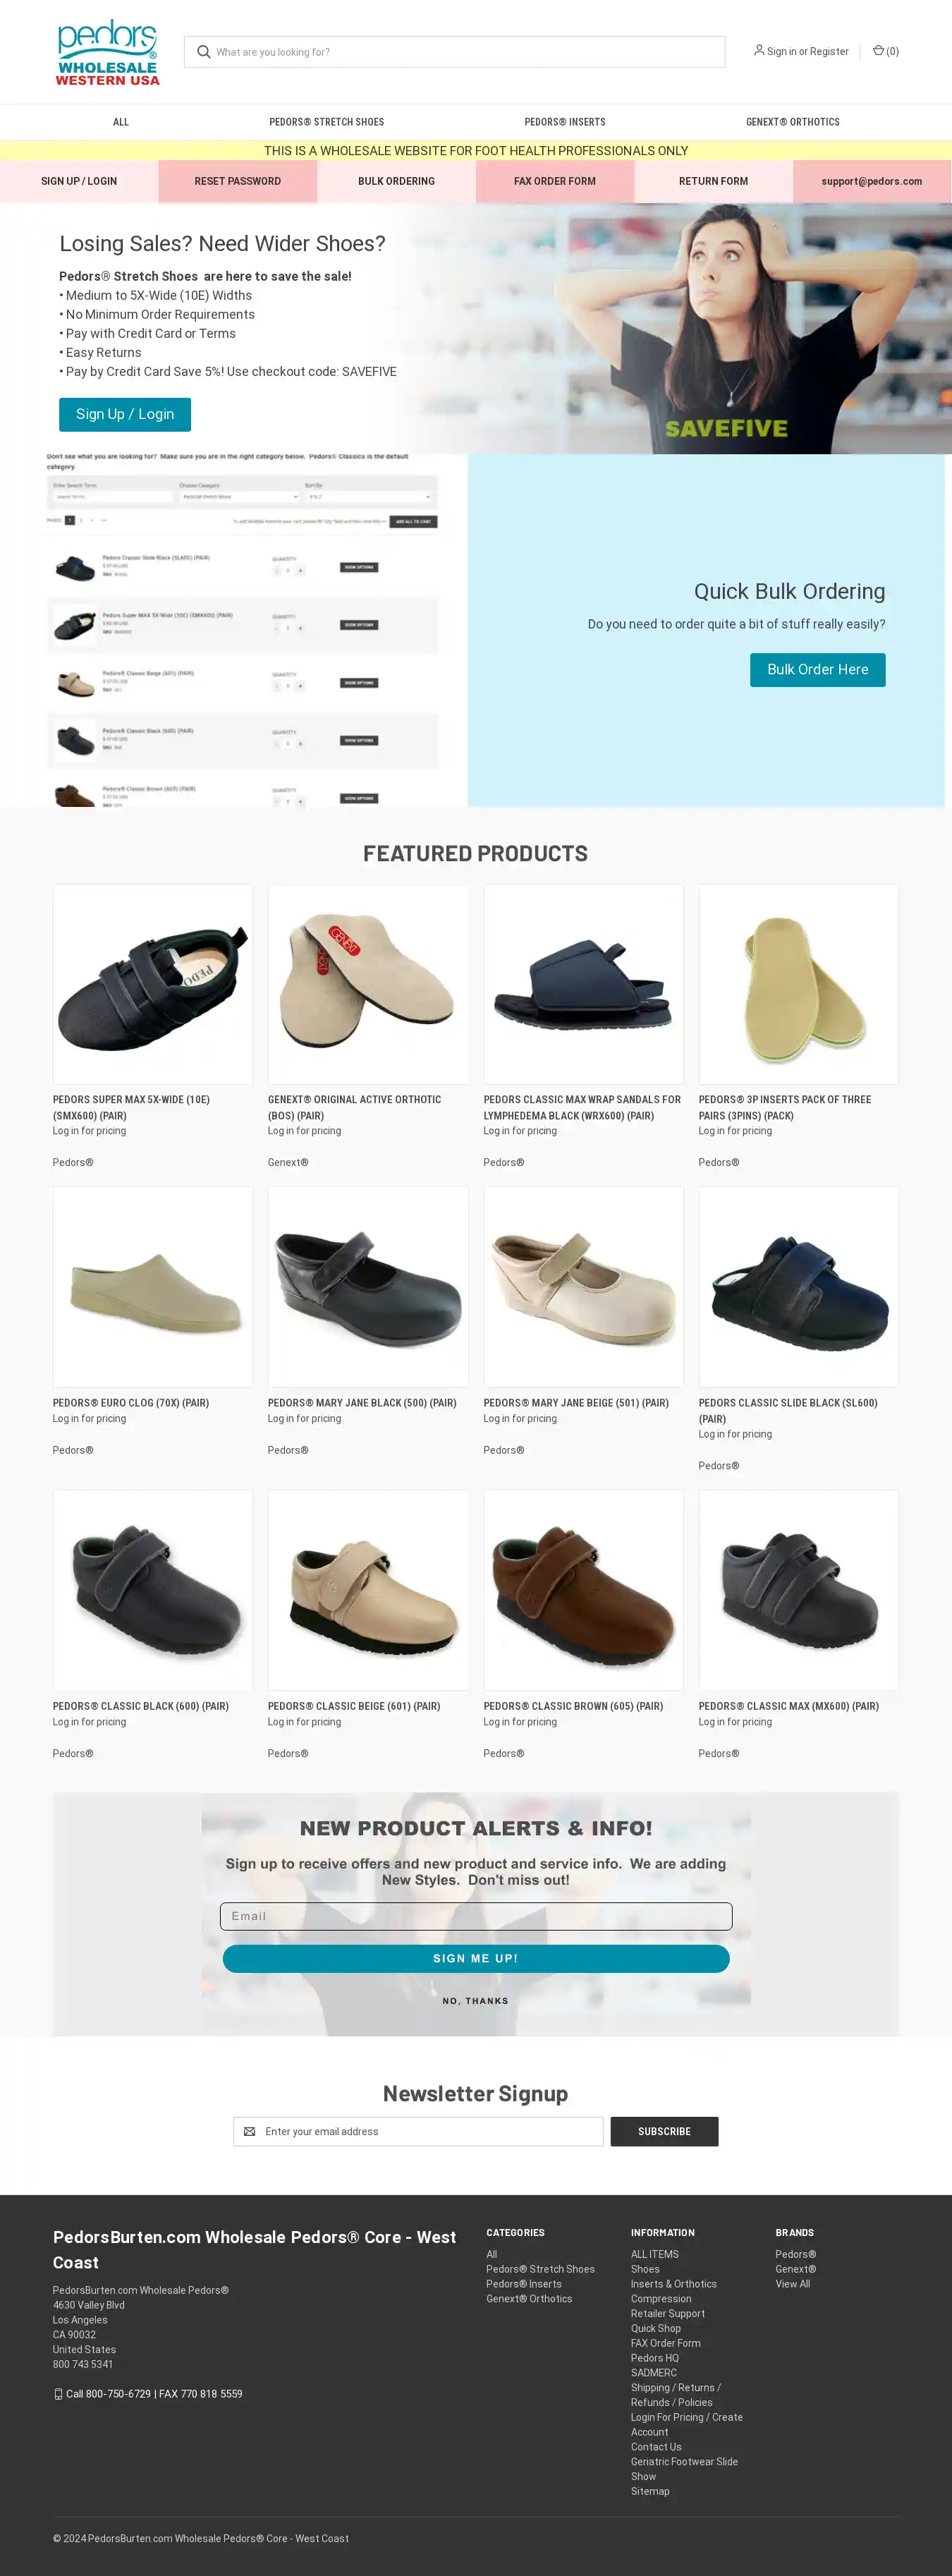952x2576 pixels.
Task: Click the Pedors Wholesale logo
Action: 108,52
